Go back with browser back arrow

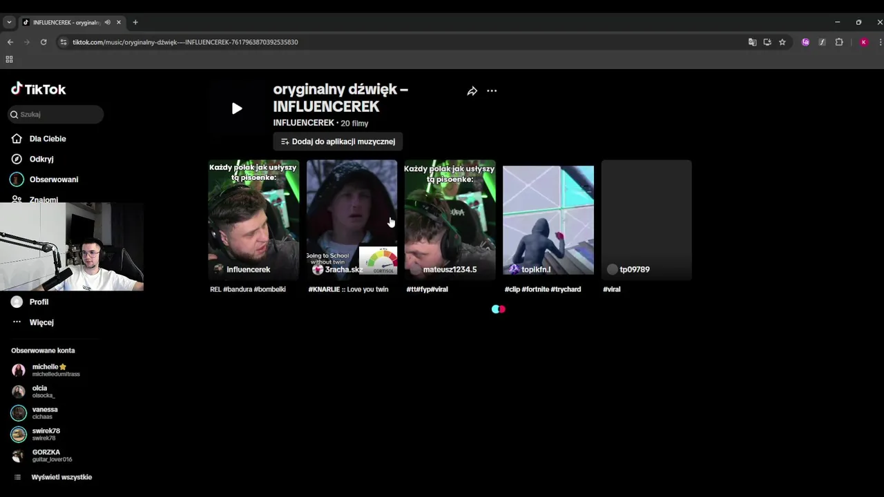10,42
